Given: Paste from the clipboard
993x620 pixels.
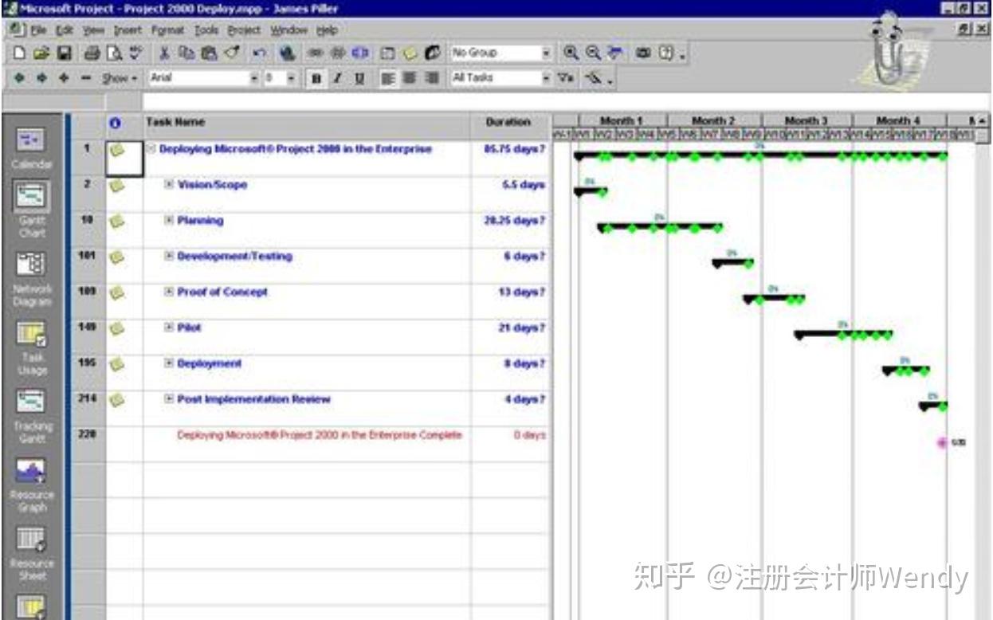Looking at the screenshot, I should (x=209, y=53).
